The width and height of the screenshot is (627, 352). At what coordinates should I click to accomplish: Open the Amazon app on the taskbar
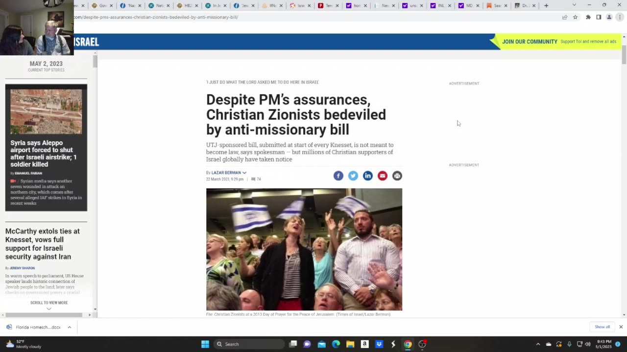(x=364, y=344)
